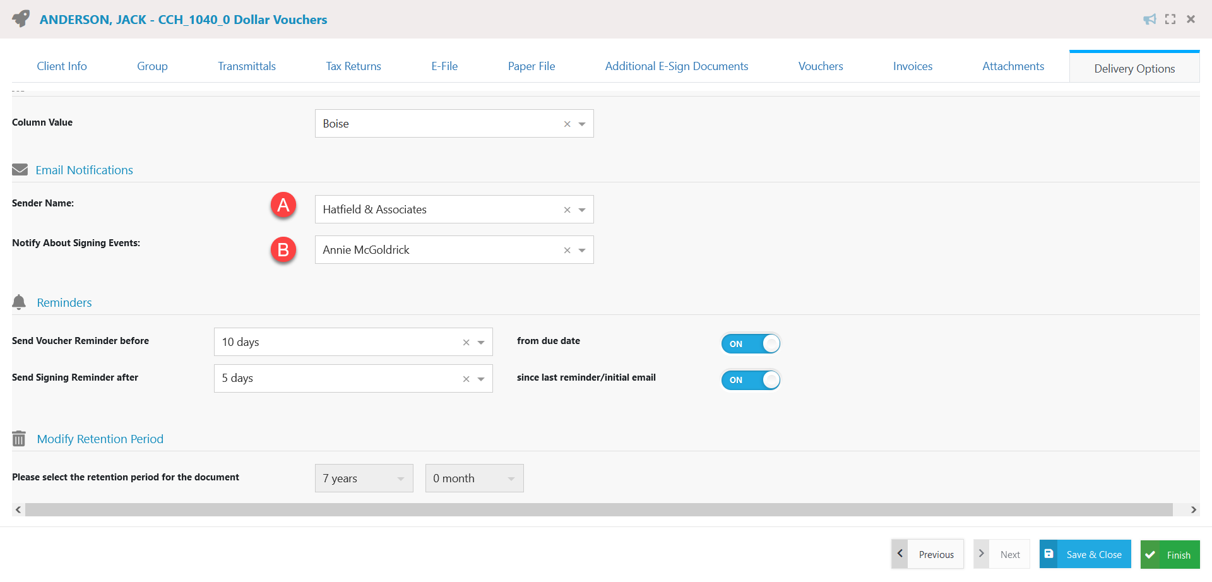This screenshot has height=582, width=1212.
Task: Click the rocket logo in the header
Action: pos(20,19)
